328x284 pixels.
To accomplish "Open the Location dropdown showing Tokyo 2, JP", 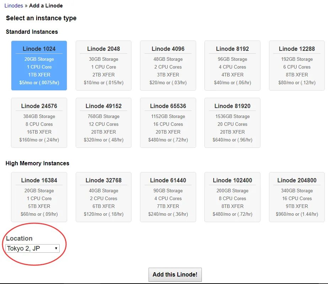I will (32, 248).
